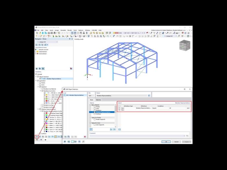Select OS1 Member Representatives in dialog list
Viewport: 227px width, 170px height.
[x=75, y=95]
